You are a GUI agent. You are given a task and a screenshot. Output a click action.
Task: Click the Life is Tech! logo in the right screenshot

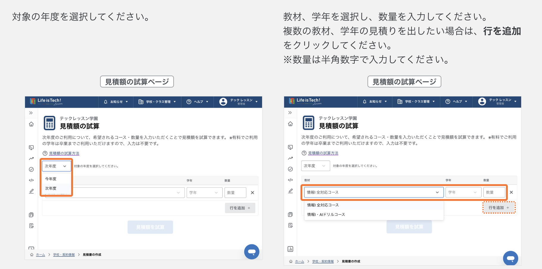[x=305, y=101]
